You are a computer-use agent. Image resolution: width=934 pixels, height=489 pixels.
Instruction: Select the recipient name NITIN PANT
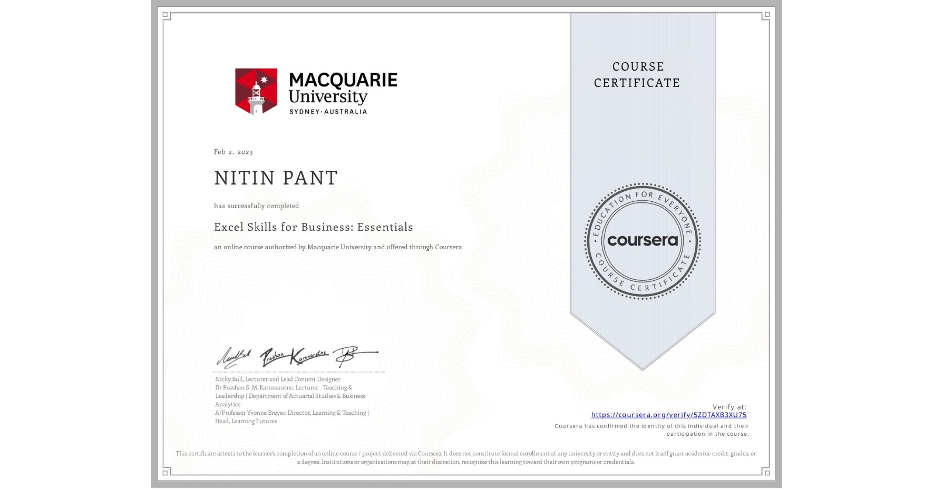point(275,178)
